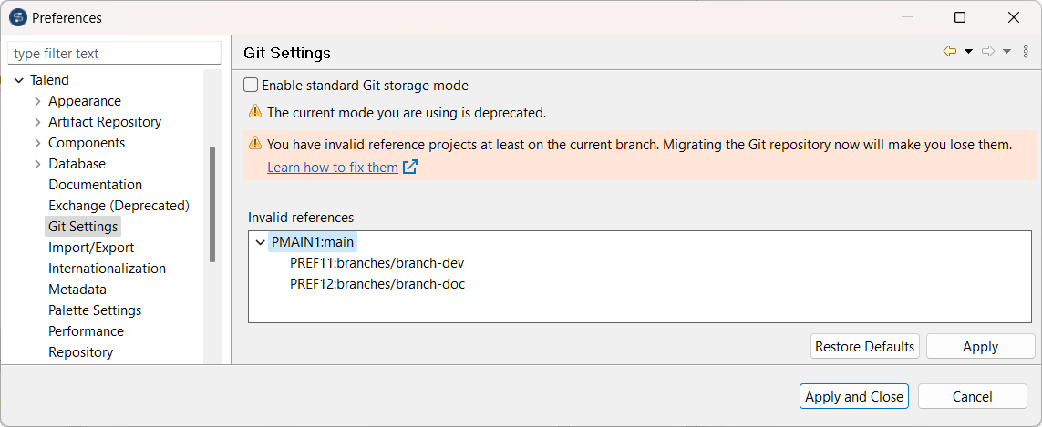Click the Apply and Close button
The height and width of the screenshot is (427, 1042).
854,396
